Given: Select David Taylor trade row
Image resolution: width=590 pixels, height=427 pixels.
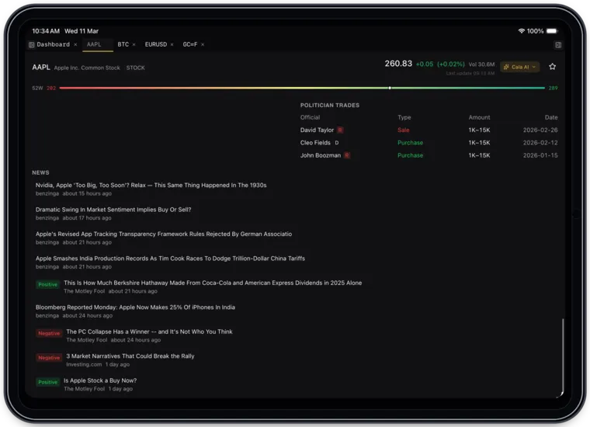Looking at the screenshot, I should click(429, 130).
